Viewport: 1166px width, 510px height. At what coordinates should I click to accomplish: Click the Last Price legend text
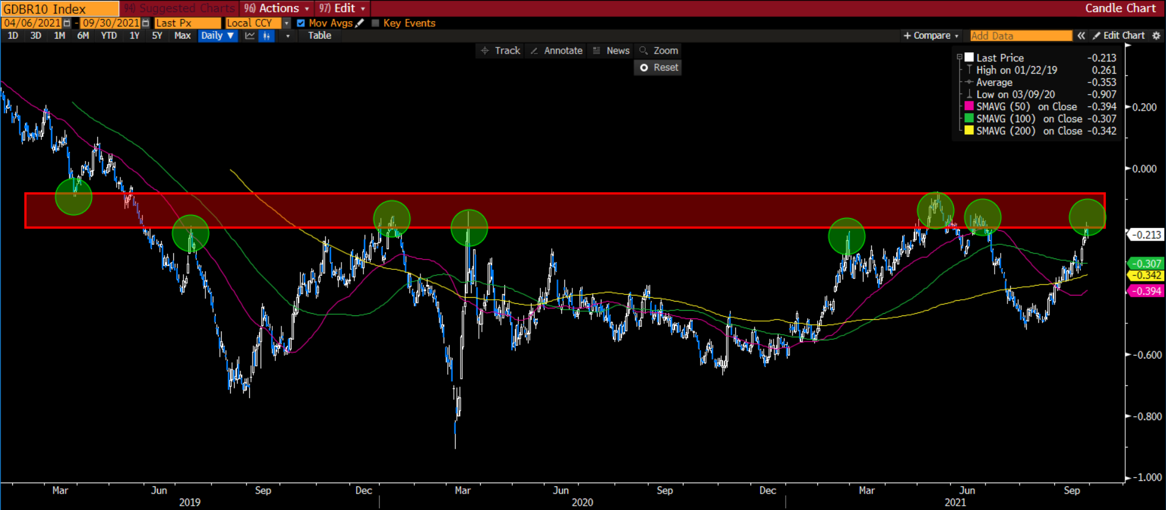point(1000,58)
